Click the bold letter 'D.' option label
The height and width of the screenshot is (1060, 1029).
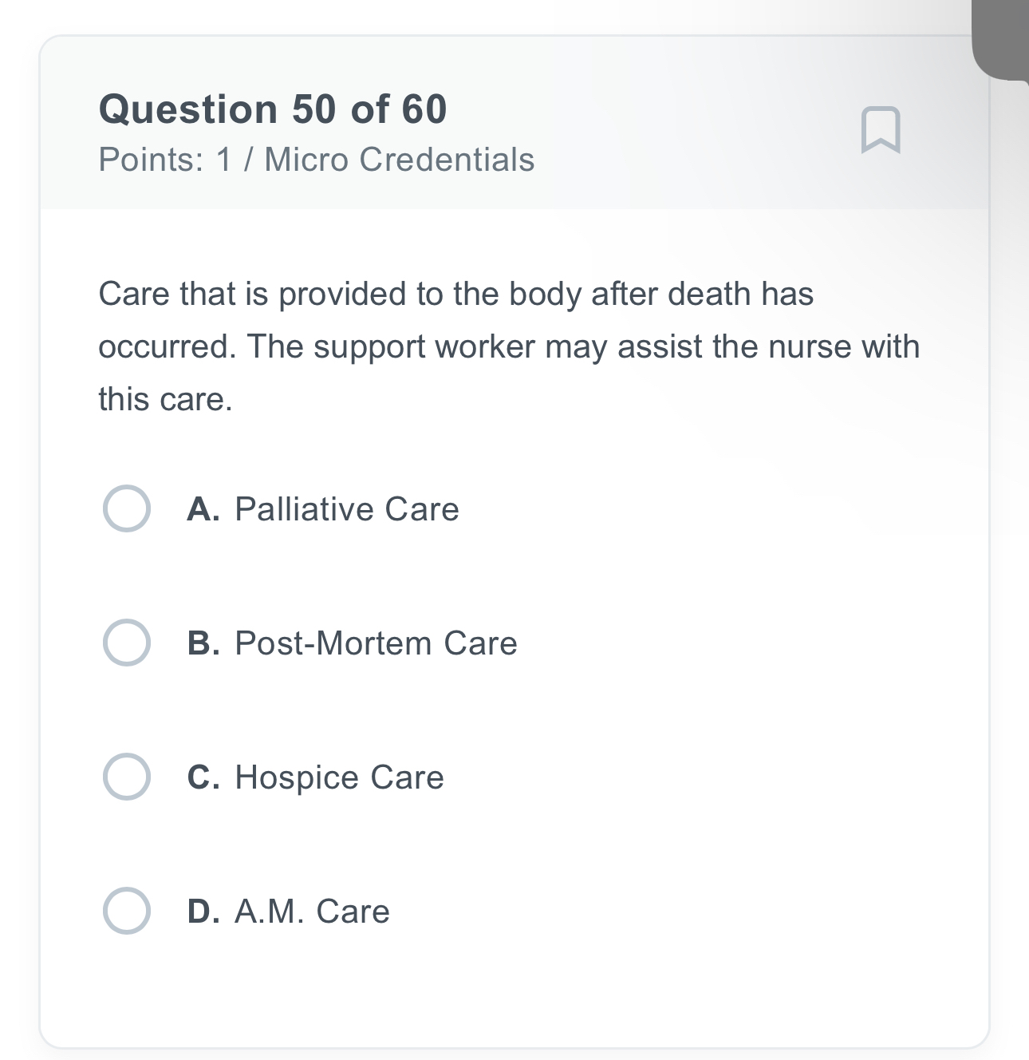(x=203, y=912)
